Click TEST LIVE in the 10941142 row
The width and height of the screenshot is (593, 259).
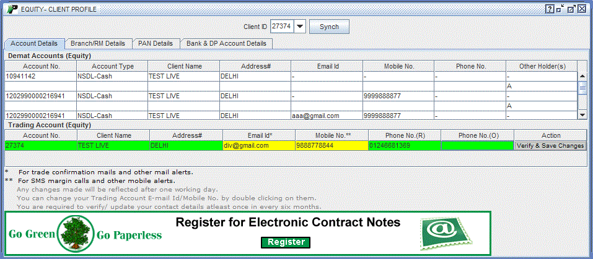(x=183, y=76)
